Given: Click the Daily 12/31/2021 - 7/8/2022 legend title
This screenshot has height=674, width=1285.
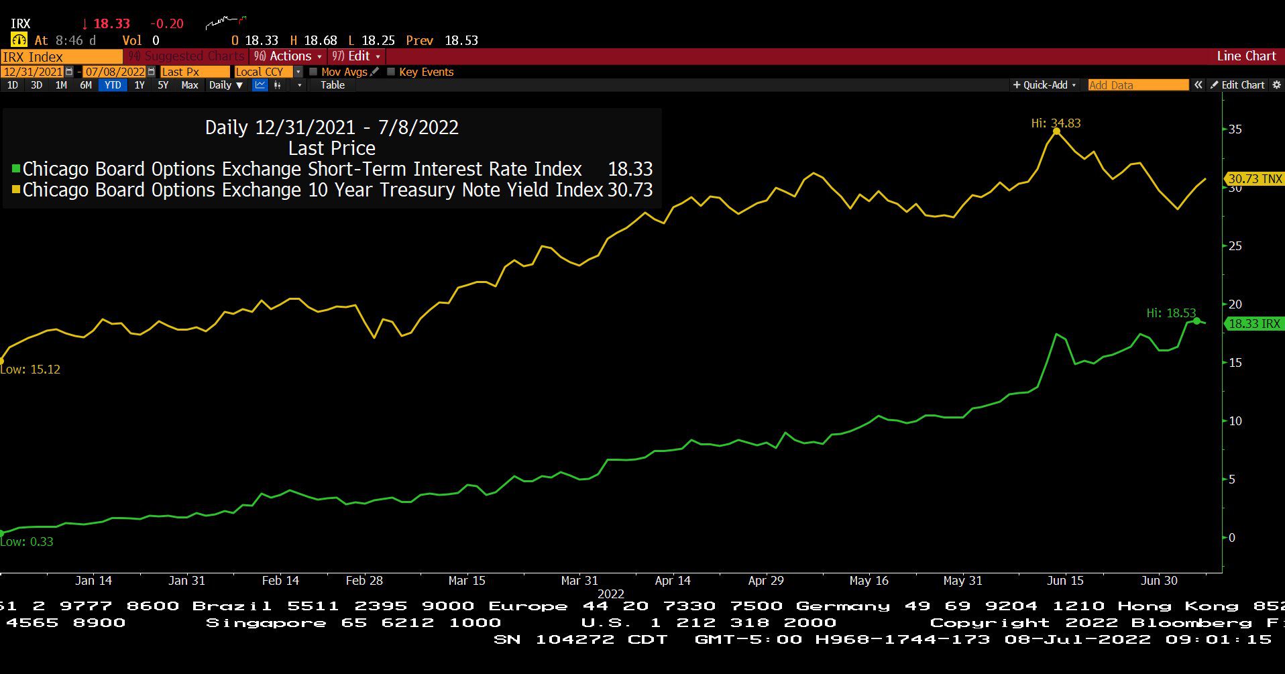Looking at the screenshot, I should click(332, 127).
